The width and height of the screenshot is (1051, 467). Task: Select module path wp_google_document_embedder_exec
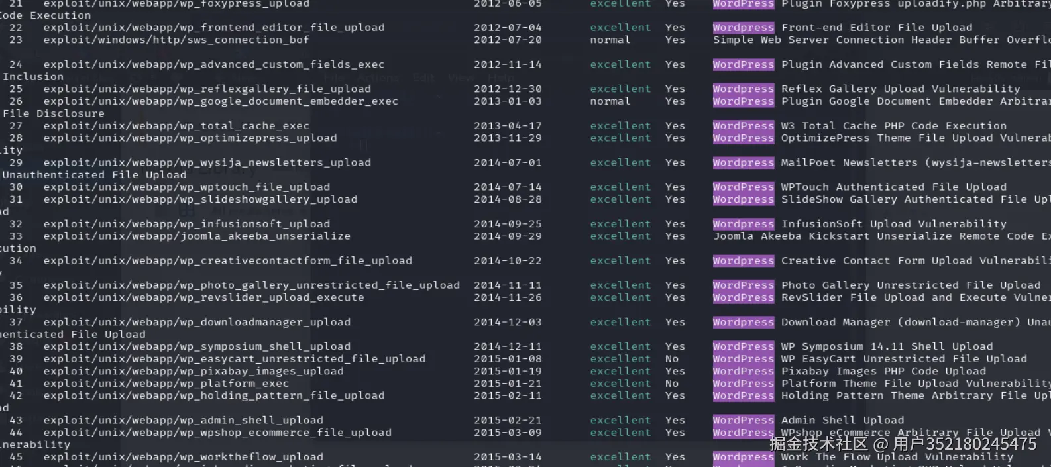coord(221,101)
